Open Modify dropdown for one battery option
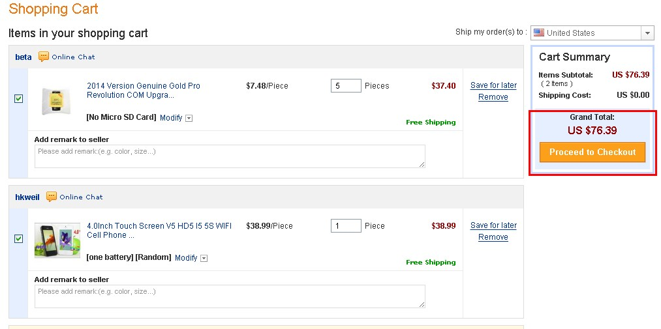This screenshot has height=329, width=661. click(x=204, y=259)
